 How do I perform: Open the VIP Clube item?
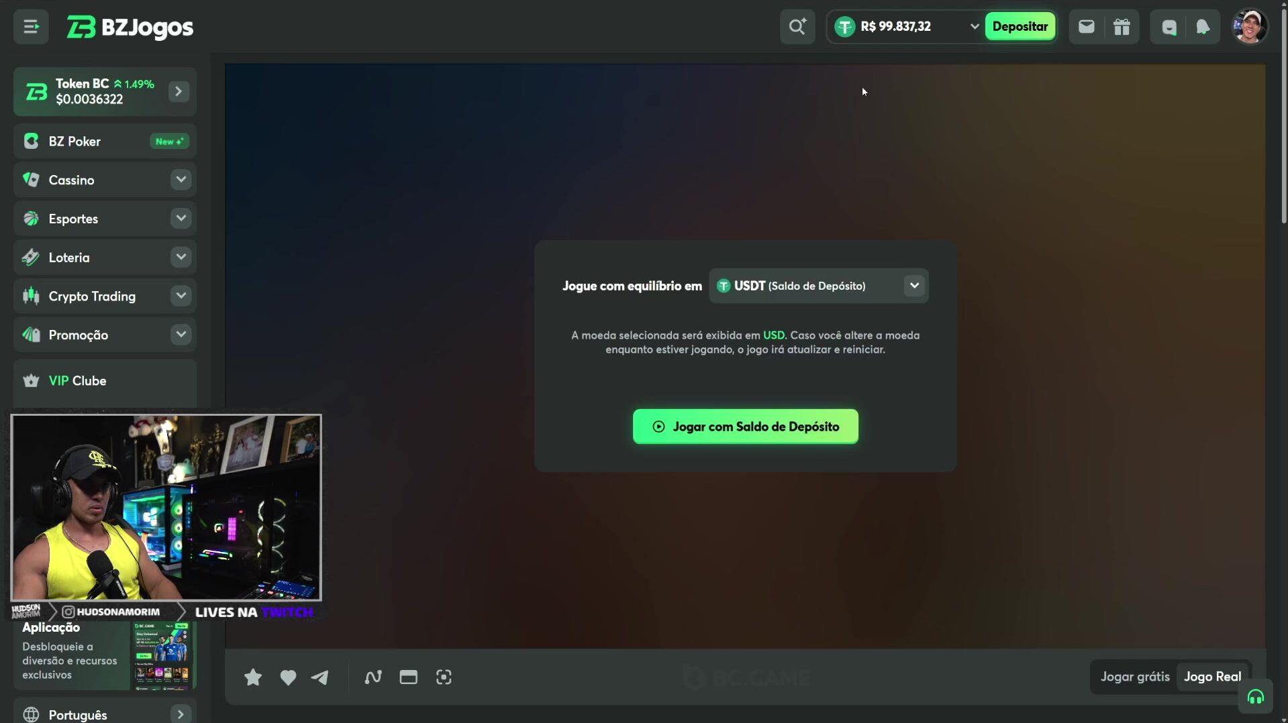point(105,381)
